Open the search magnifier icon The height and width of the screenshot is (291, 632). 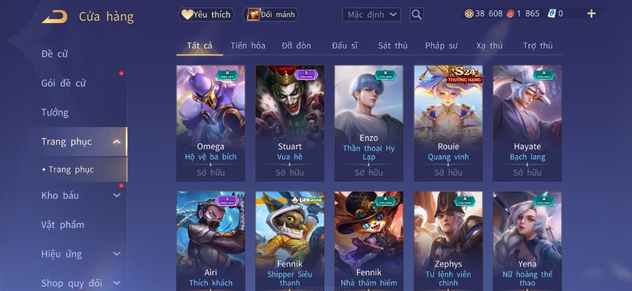pyautogui.click(x=417, y=15)
